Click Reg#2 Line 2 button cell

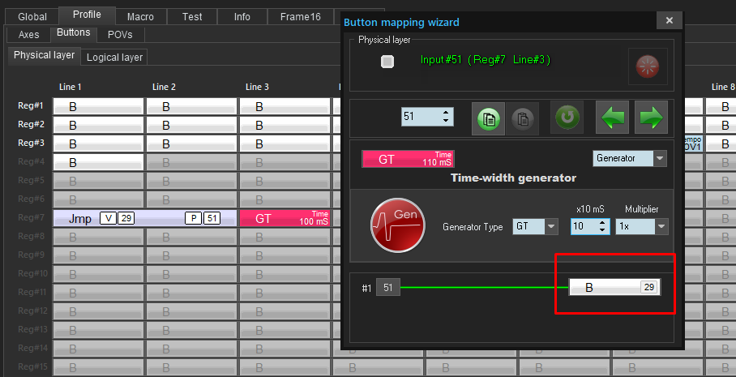[x=192, y=125]
